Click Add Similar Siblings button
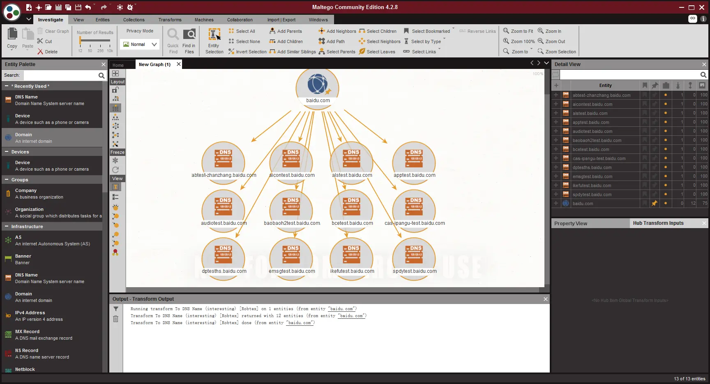Image resolution: width=710 pixels, height=384 pixels. tap(293, 52)
